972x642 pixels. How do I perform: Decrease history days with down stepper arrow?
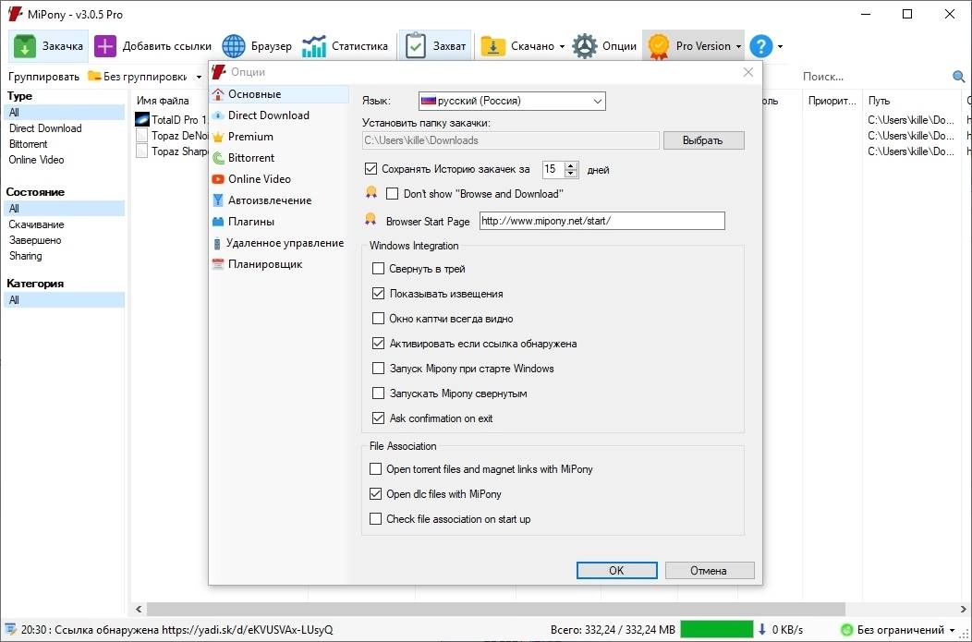(x=572, y=174)
